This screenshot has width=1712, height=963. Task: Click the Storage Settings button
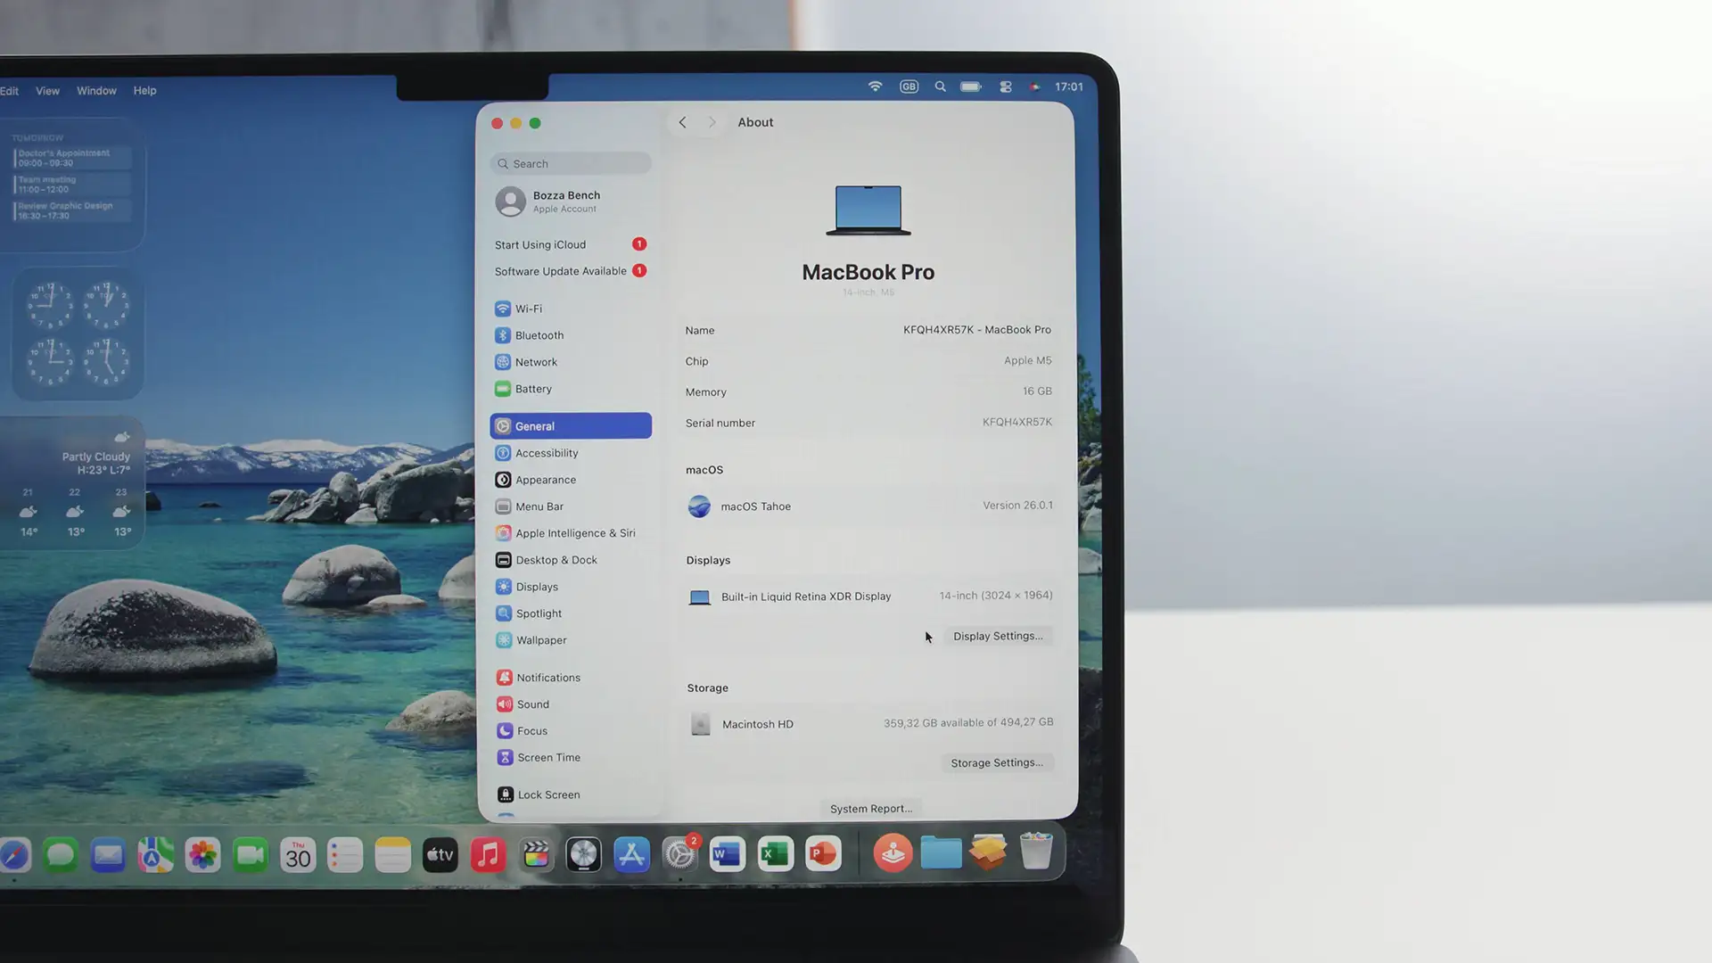[x=996, y=762]
